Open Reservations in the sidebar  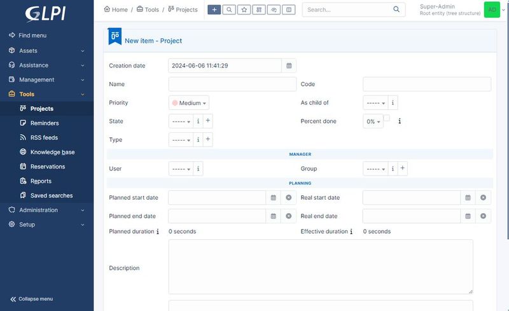pyautogui.click(x=46, y=167)
